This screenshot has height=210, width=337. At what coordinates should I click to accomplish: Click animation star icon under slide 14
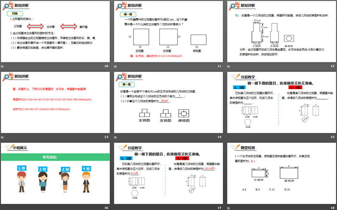point(116,137)
